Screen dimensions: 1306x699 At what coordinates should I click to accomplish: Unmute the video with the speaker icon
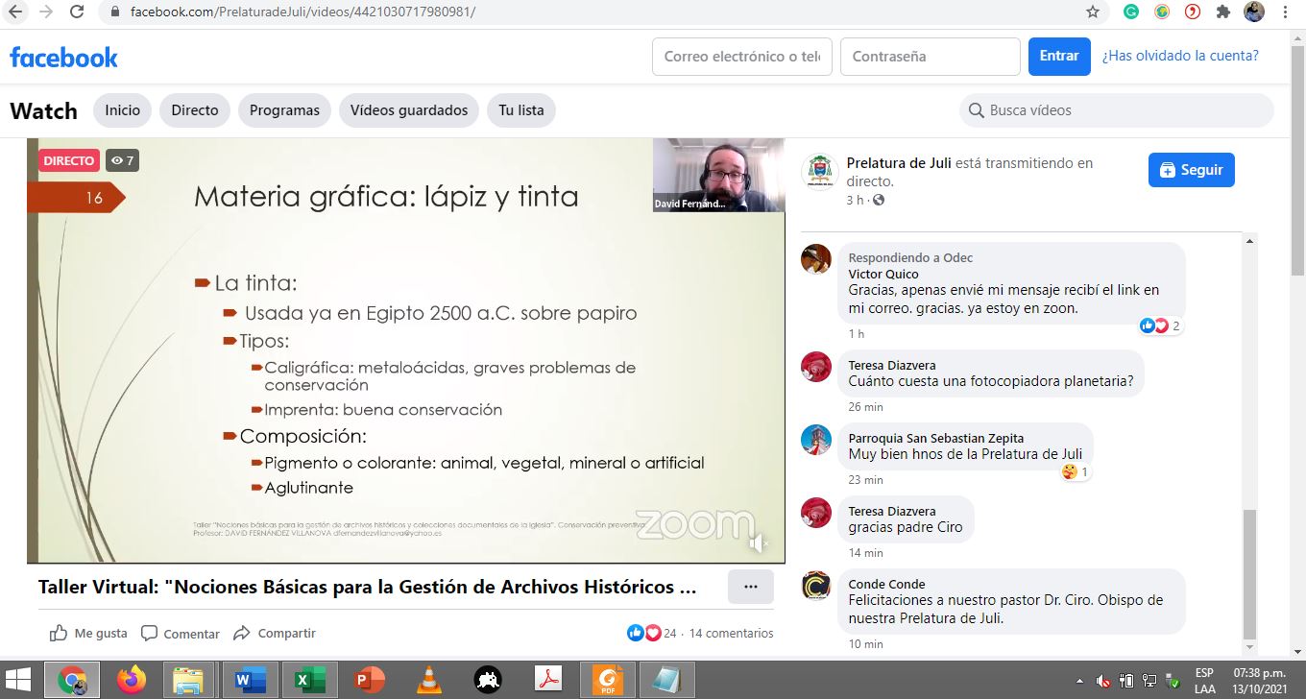tap(759, 543)
